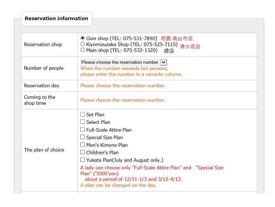Tick the Children's Plan checkbox
Viewport: 275px width, 207px height.
[x=82, y=152]
